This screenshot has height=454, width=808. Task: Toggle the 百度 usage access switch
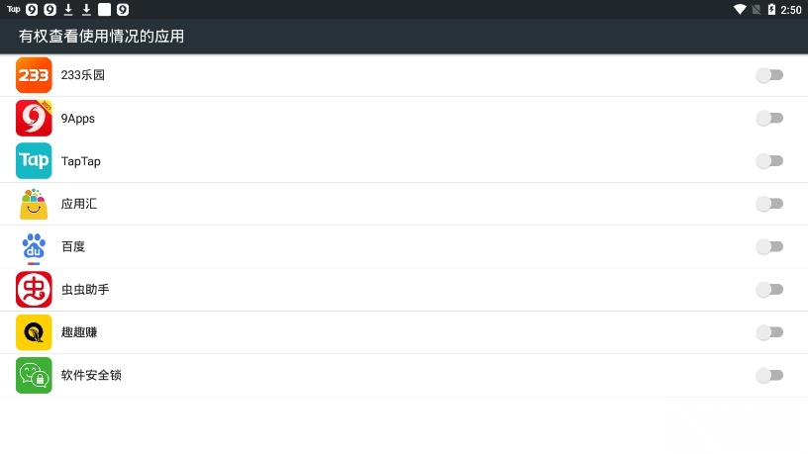point(769,246)
